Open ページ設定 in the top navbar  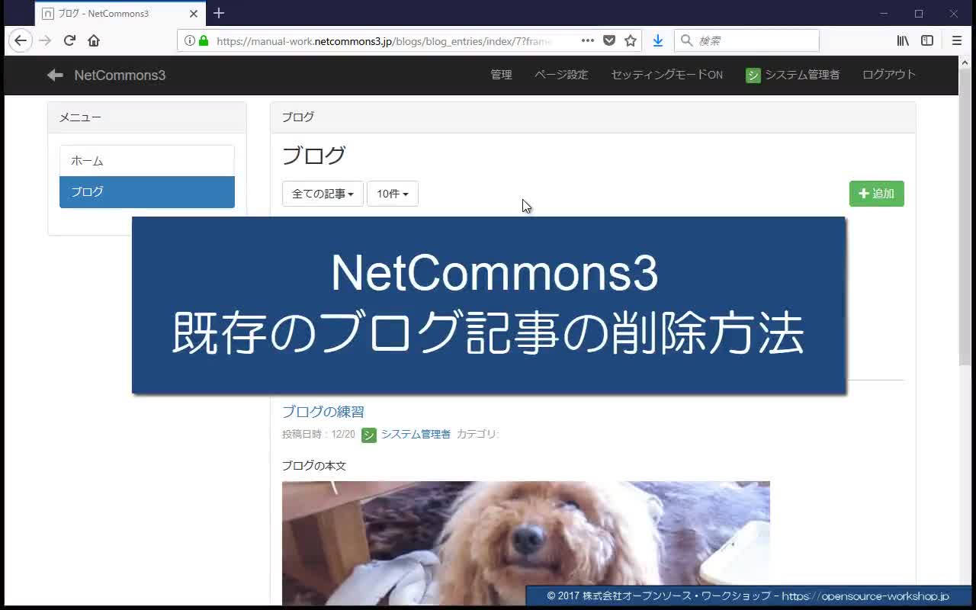click(561, 75)
